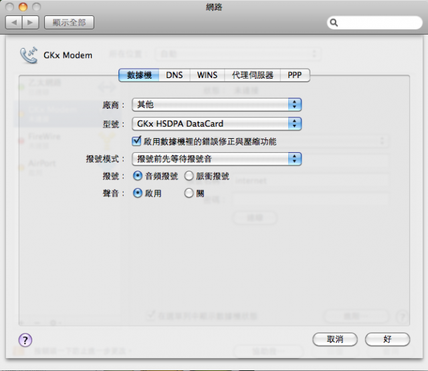Open the 撥號模式 dropdown

point(217,159)
